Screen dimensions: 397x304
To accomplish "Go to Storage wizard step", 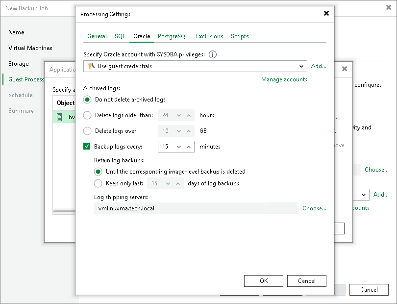I will coord(19,64).
